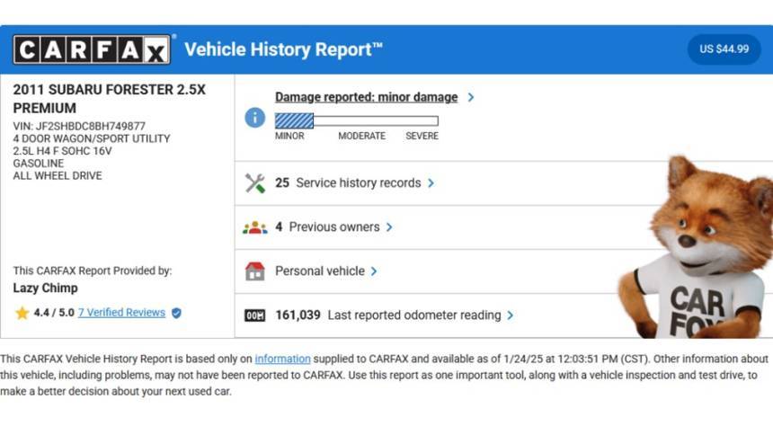
Task: Click the 4.4 / 5.0 rating text
Action: click(x=54, y=313)
